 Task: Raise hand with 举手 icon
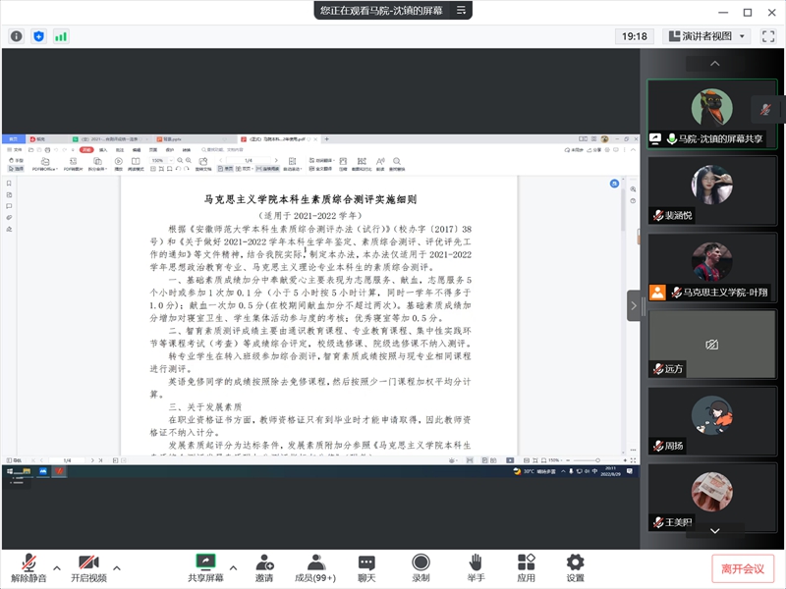(476, 568)
